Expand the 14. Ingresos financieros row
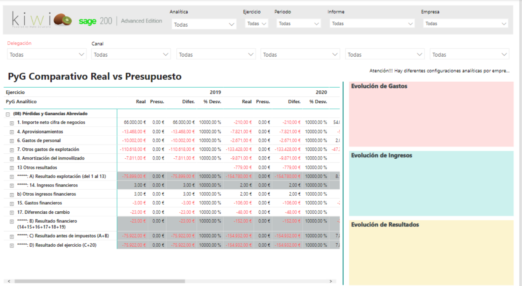 point(12,185)
